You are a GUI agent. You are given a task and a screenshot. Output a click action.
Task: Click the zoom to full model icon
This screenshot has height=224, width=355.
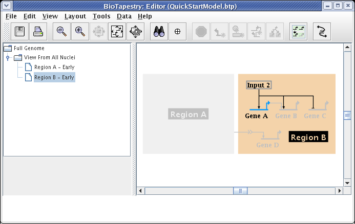(117, 32)
